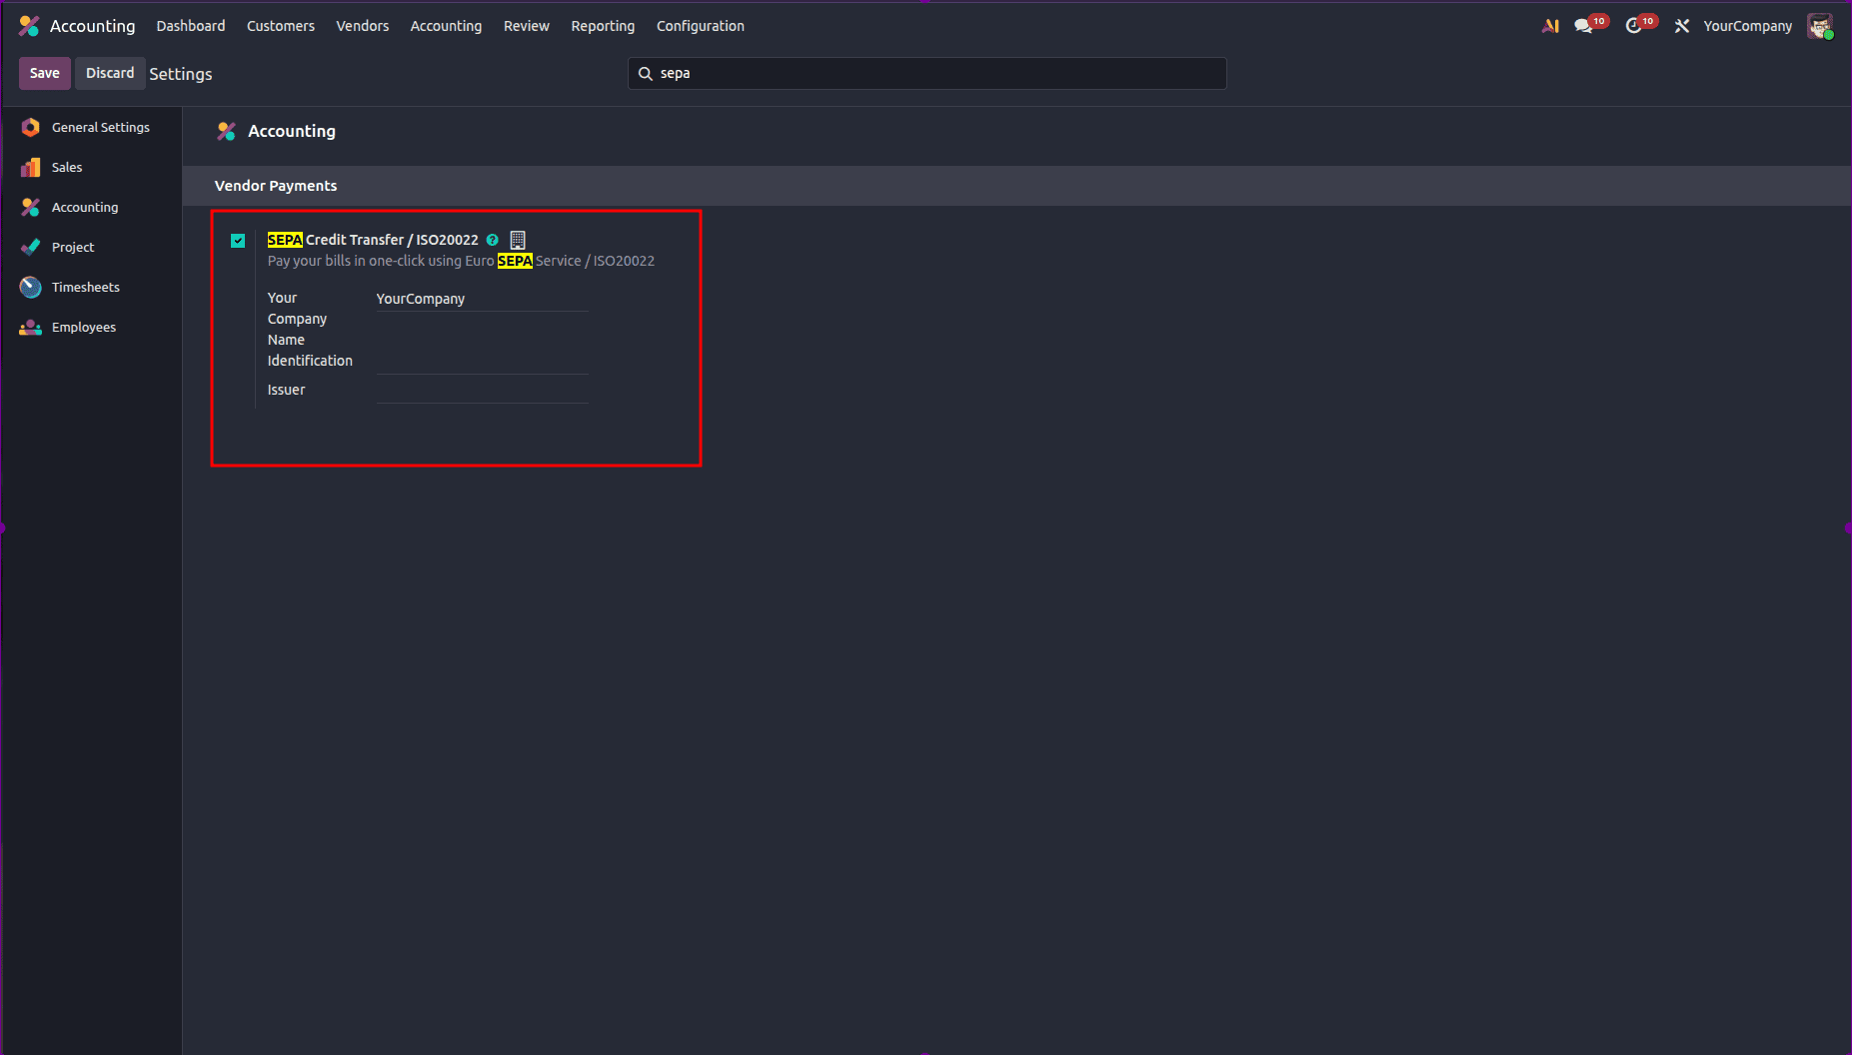Open the Vendors menu
Viewport: 1852px width, 1055px height.
pyautogui.click(x=363, y=26)
